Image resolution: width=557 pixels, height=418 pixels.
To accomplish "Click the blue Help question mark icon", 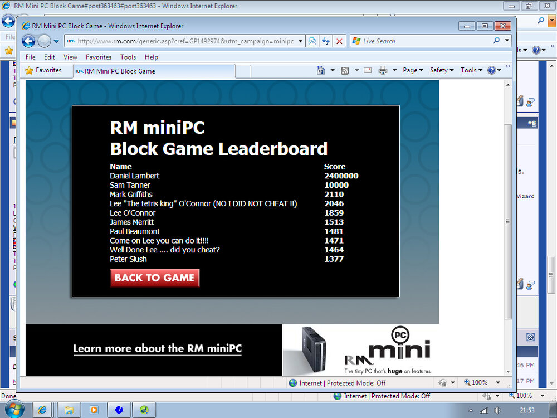I will tap(492, 70).
